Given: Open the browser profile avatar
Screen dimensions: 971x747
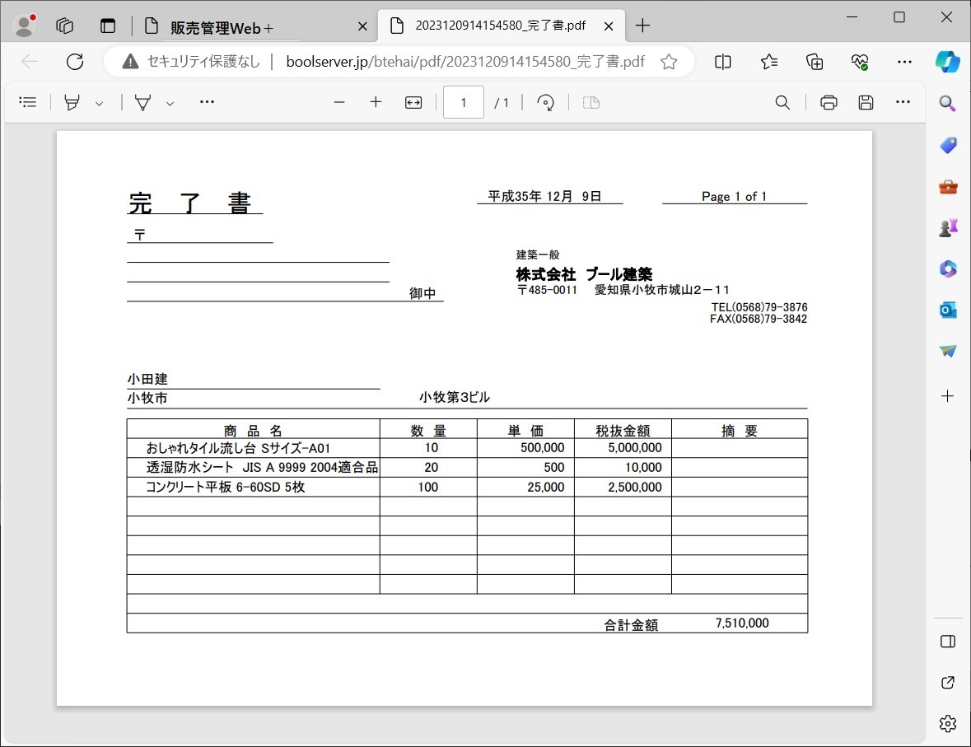Looking at the screenshot, I should click(x=25, y=26).
